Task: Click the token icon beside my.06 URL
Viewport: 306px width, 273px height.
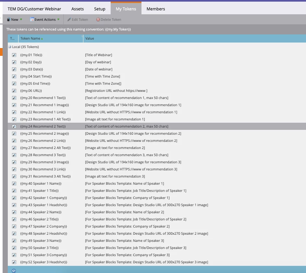Action: [14, 91]
